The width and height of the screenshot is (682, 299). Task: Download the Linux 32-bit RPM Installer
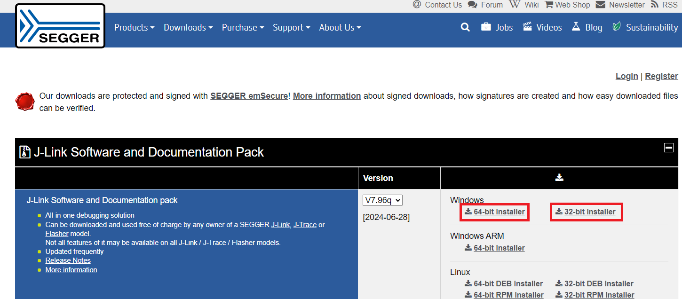[x=599, y=295]
